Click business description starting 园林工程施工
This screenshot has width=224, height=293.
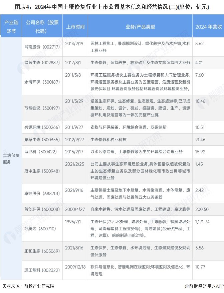(140, 47)
